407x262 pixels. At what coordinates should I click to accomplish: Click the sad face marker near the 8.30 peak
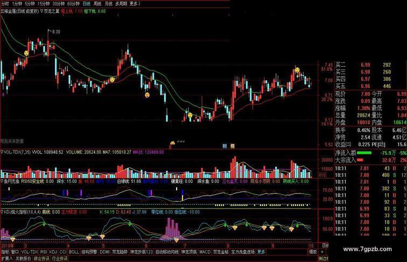26,53
